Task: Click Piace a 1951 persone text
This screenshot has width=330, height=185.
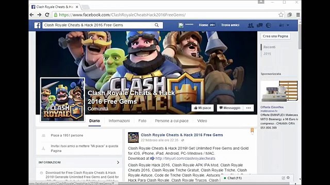Action: coord(67,136)
